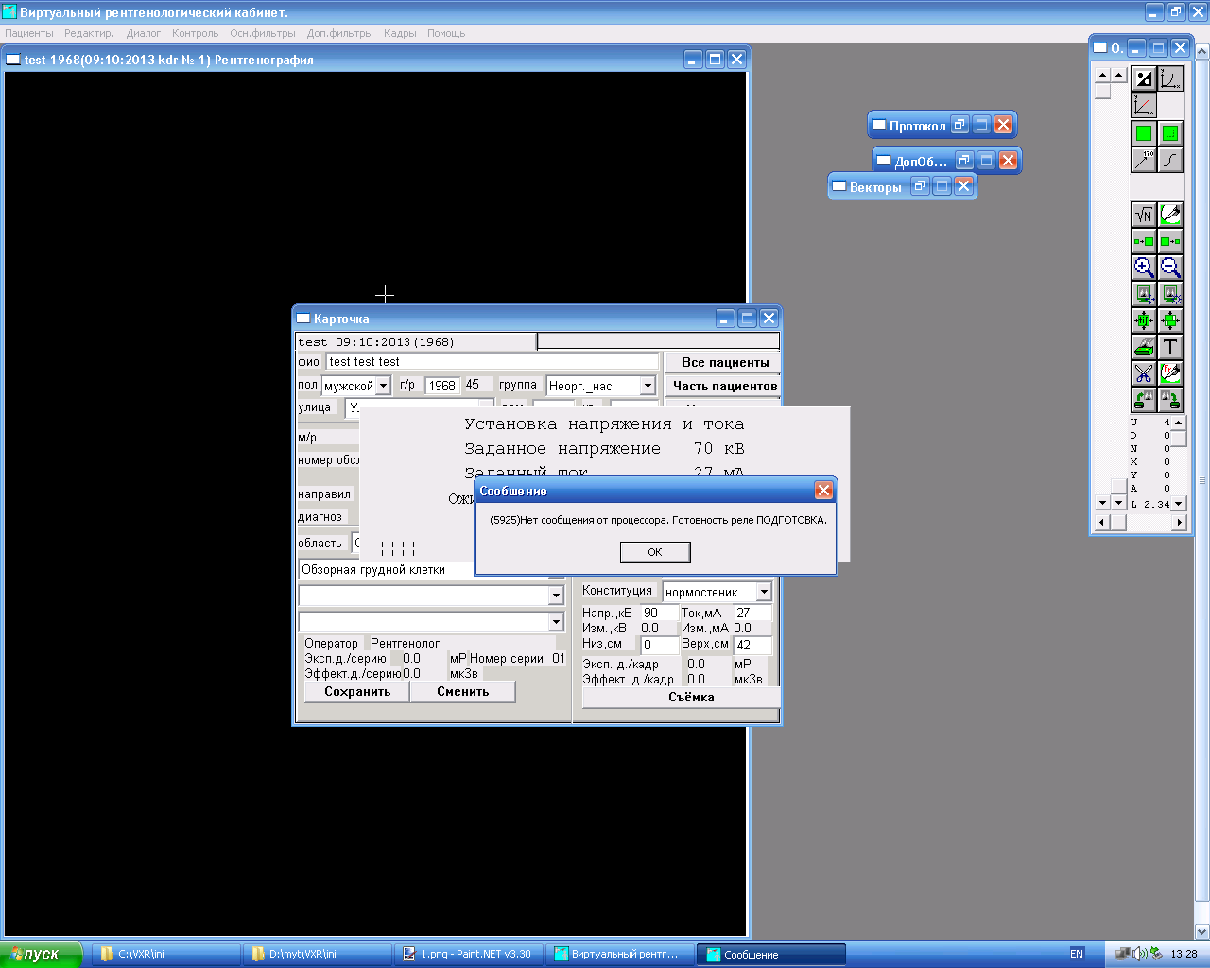Click the square root N icon
Viewport: 1210px width, 968px height.
click(x=1144, y=215)
